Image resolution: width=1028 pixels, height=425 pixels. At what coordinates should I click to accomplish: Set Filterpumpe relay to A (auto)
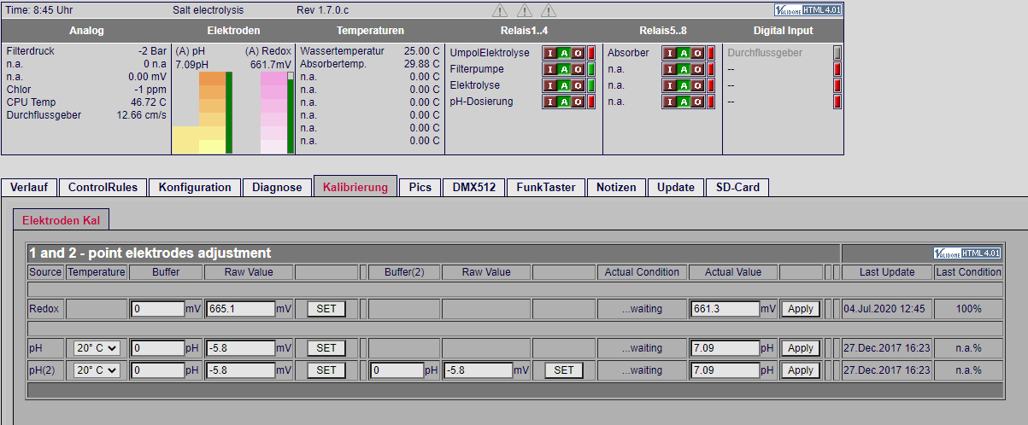564,69
